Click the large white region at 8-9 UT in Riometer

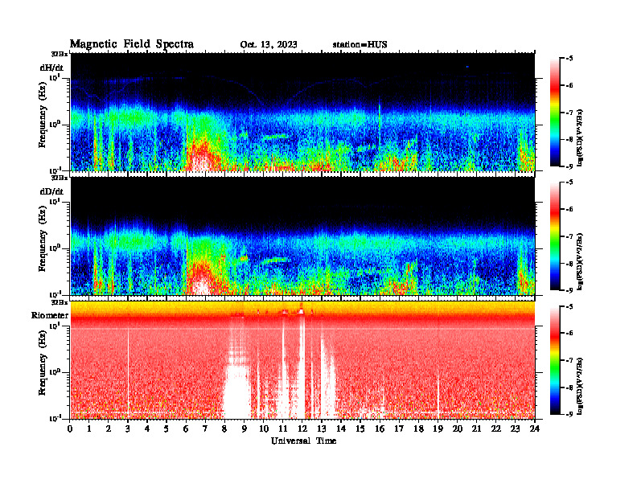(x=236, y=392)
